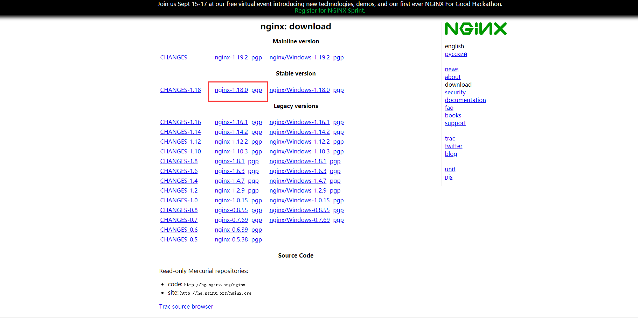638x318 pixels.
Task: Open the Register for NGINX Sprint link
Action: [330, 10]
